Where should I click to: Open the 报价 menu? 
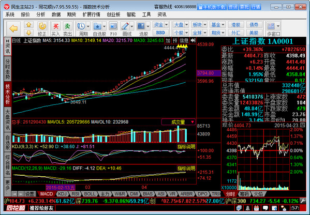(25, 14)
